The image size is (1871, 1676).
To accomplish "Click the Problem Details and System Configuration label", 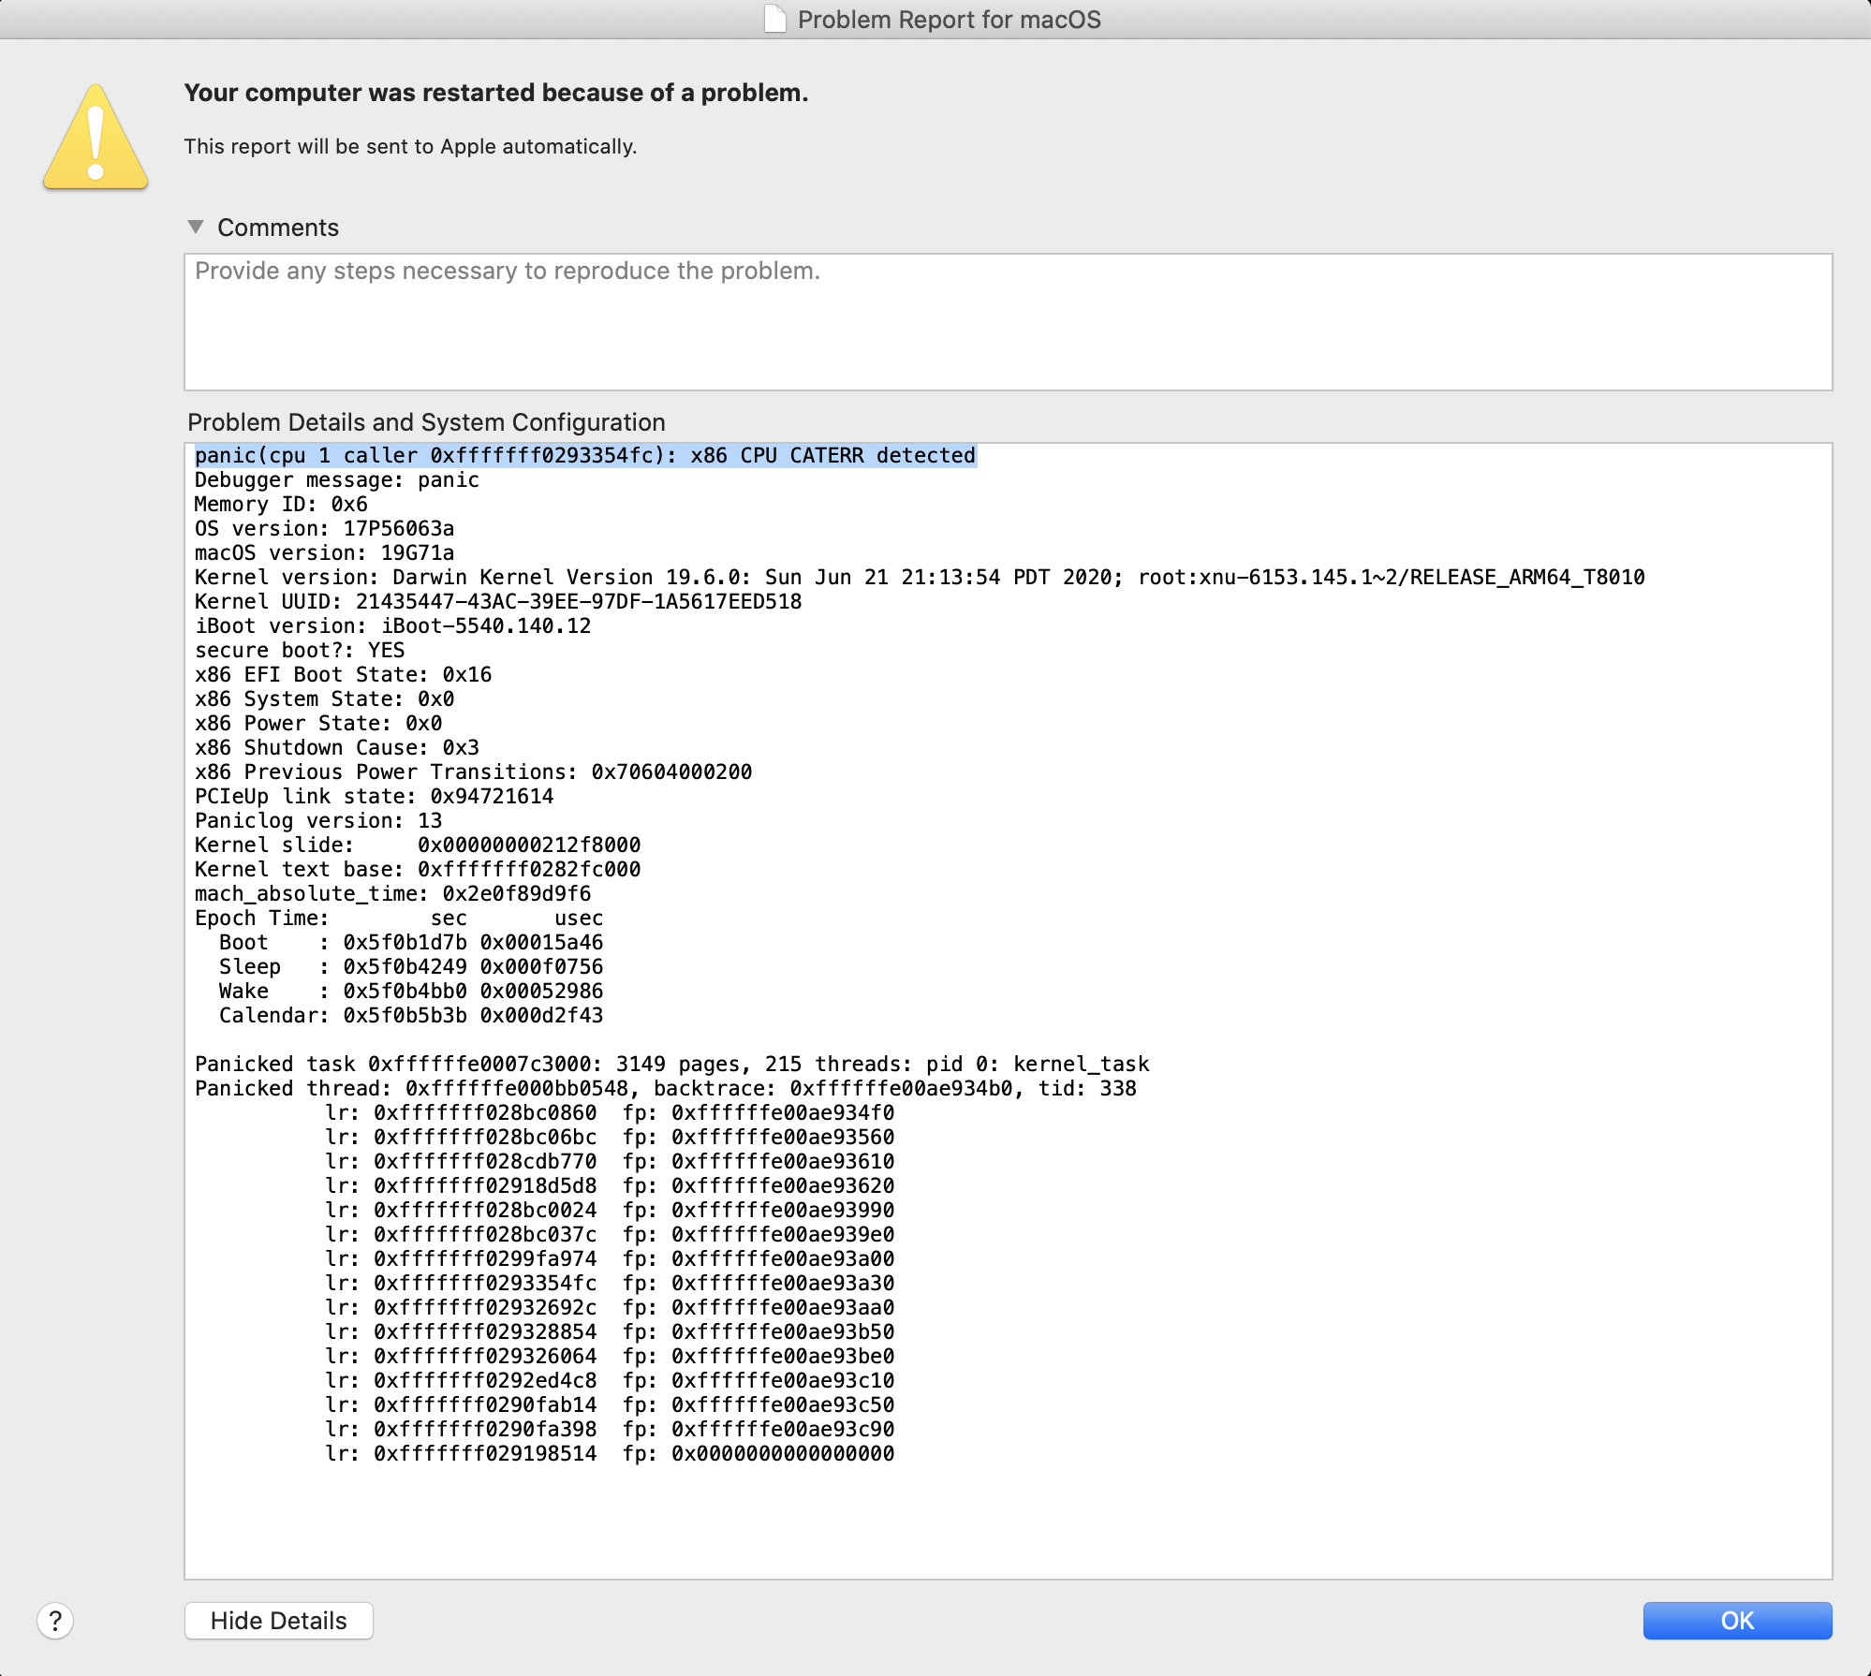I will tap(426, 422).
